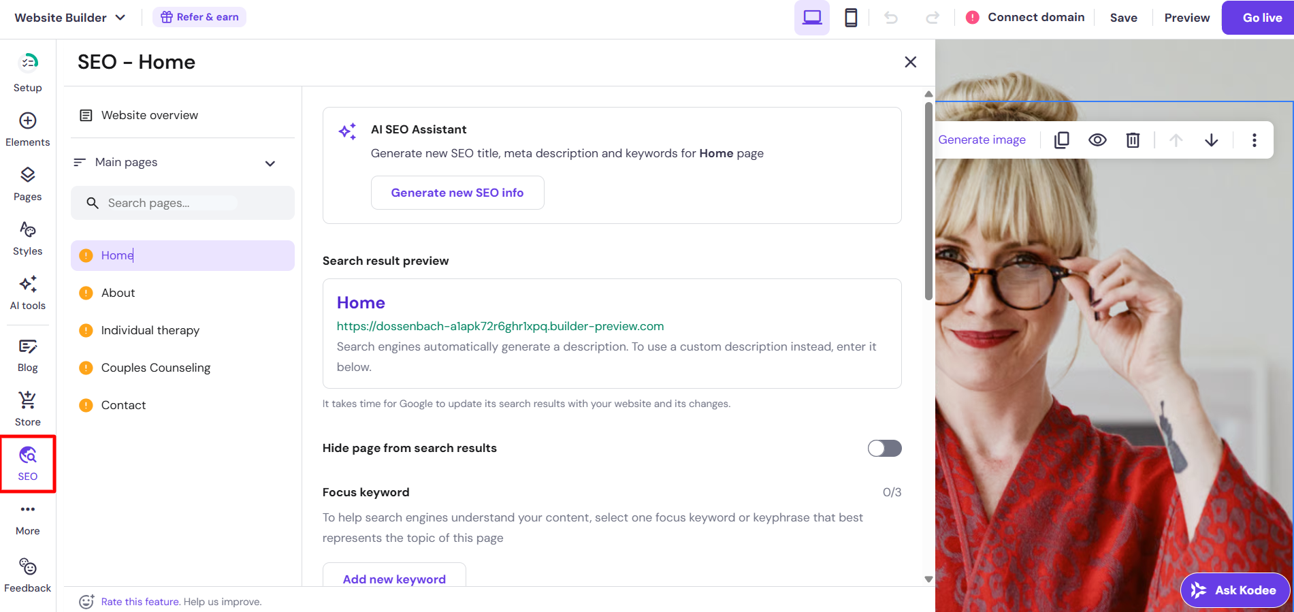Toggle Hide page from search results

[884, 448]
